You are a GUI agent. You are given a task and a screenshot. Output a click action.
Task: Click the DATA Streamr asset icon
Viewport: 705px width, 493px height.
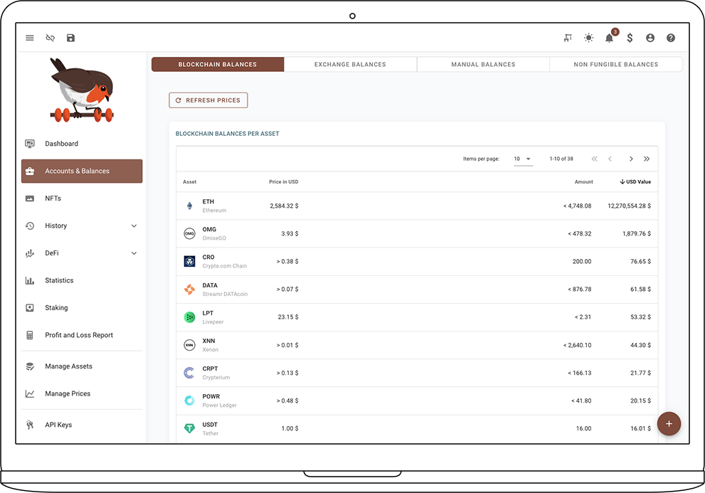pyautogui.click(x=190, y=290)
